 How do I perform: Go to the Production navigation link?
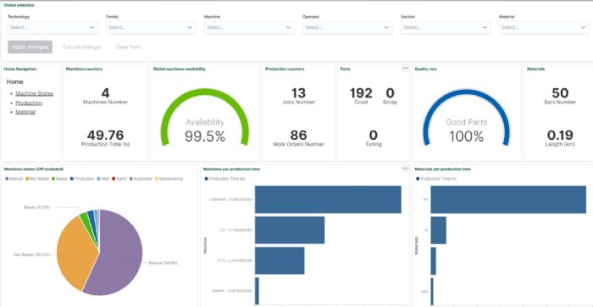(x=29, y=103)
